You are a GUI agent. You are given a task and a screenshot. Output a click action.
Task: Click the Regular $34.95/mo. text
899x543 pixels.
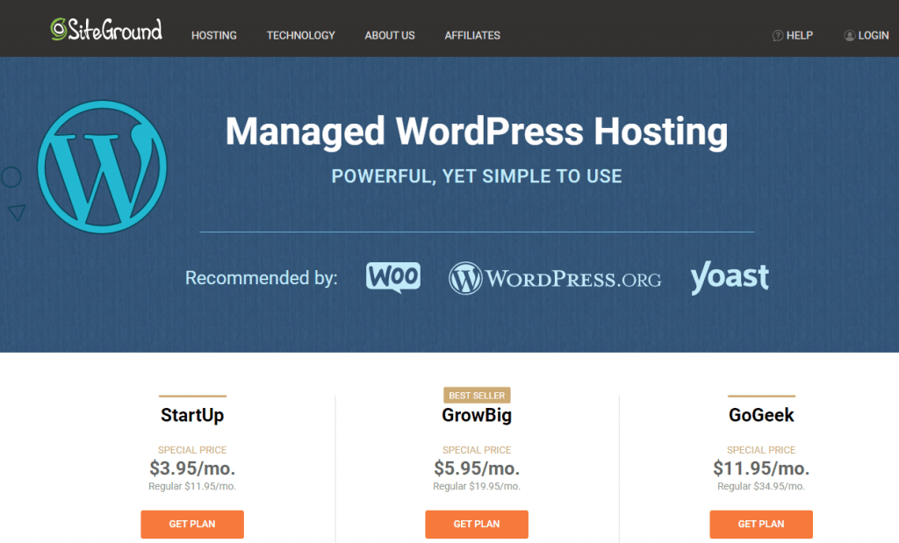point(761,486)
